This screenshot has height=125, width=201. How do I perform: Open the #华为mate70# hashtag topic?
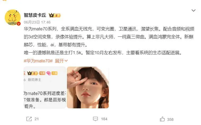coord(38,61)
